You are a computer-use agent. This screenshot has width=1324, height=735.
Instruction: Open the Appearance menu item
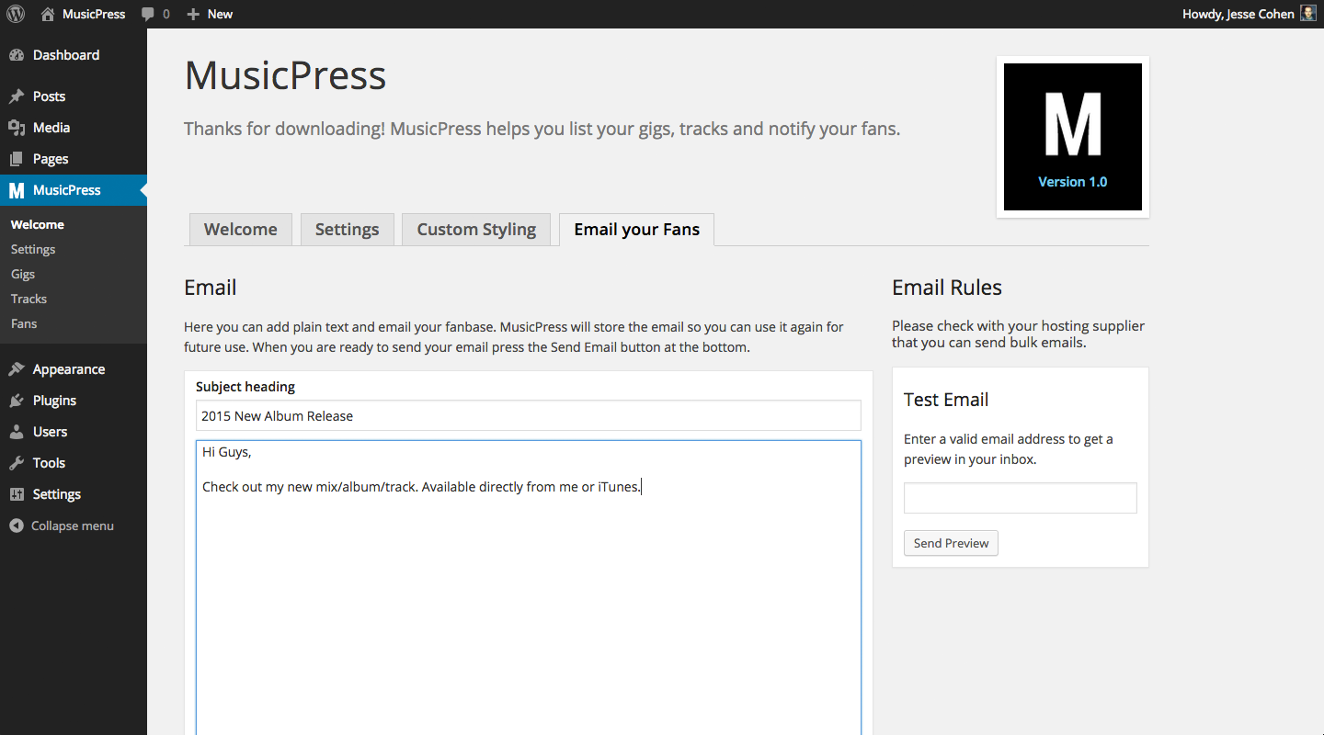tap(74, 369)
